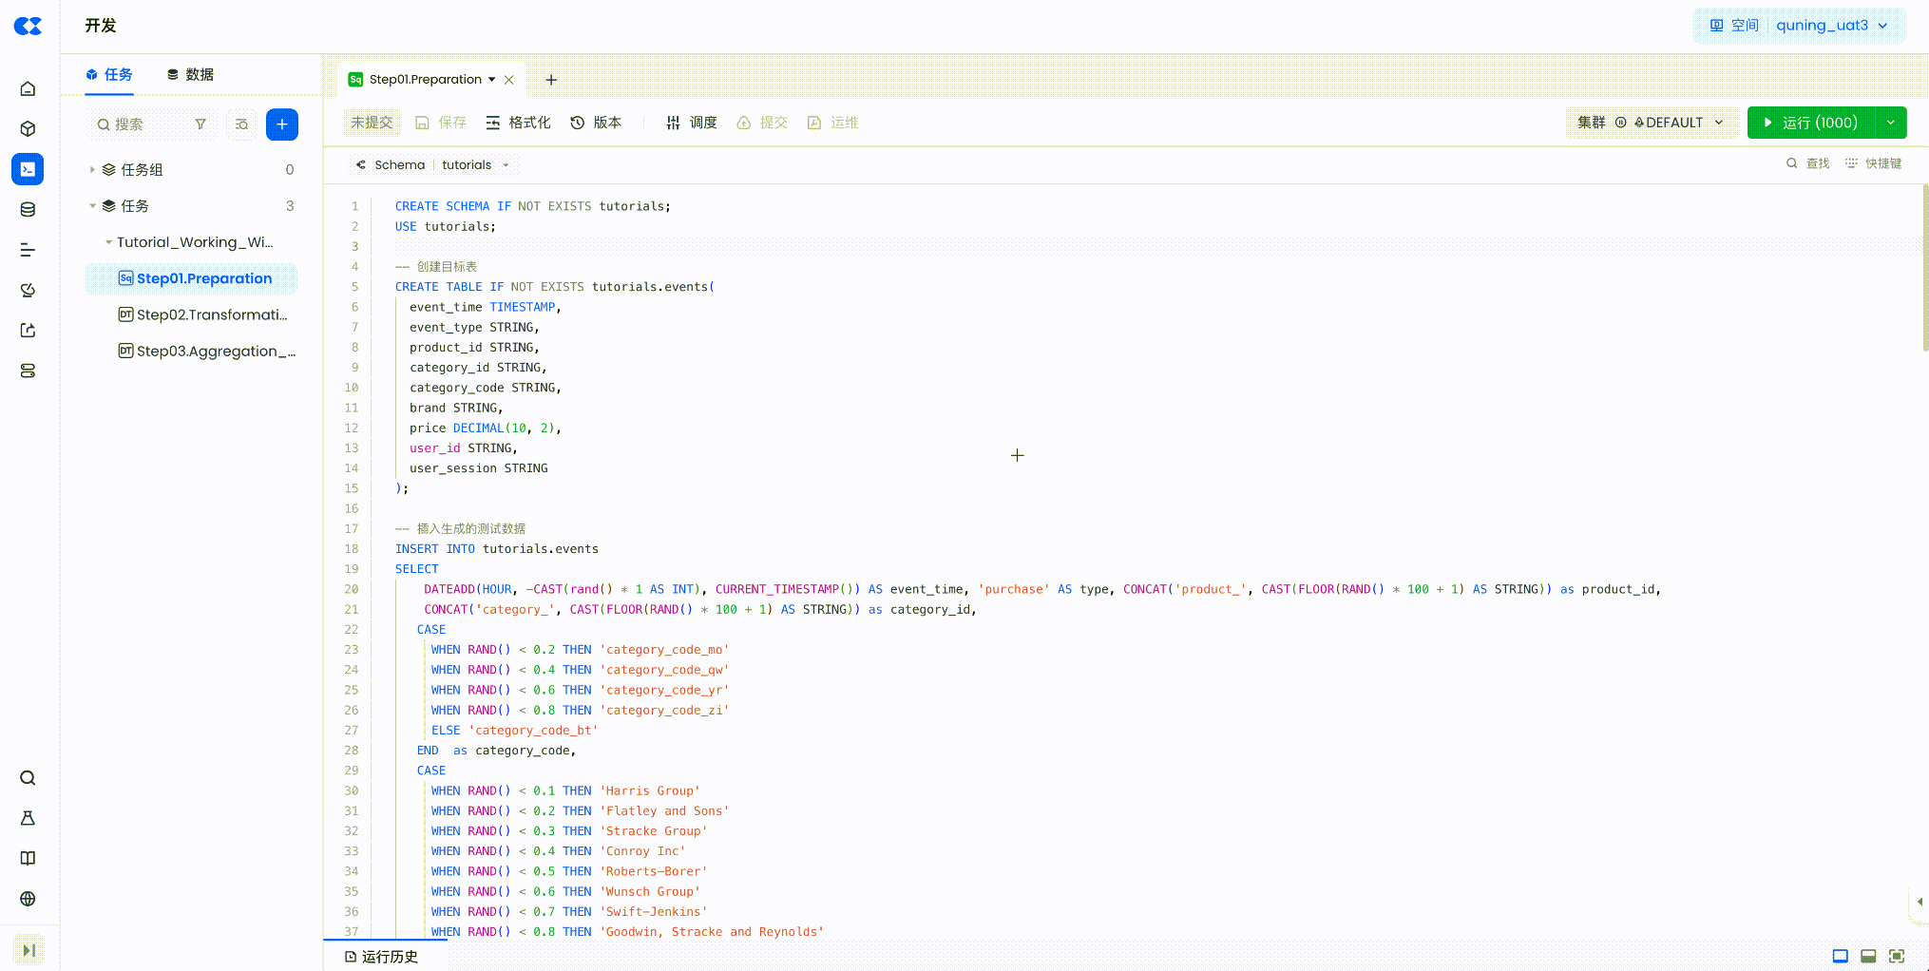The width and height of the screenshot is (1929, 971).
Task: Click the locate task icon beside search
Action: tap(242, 124)
